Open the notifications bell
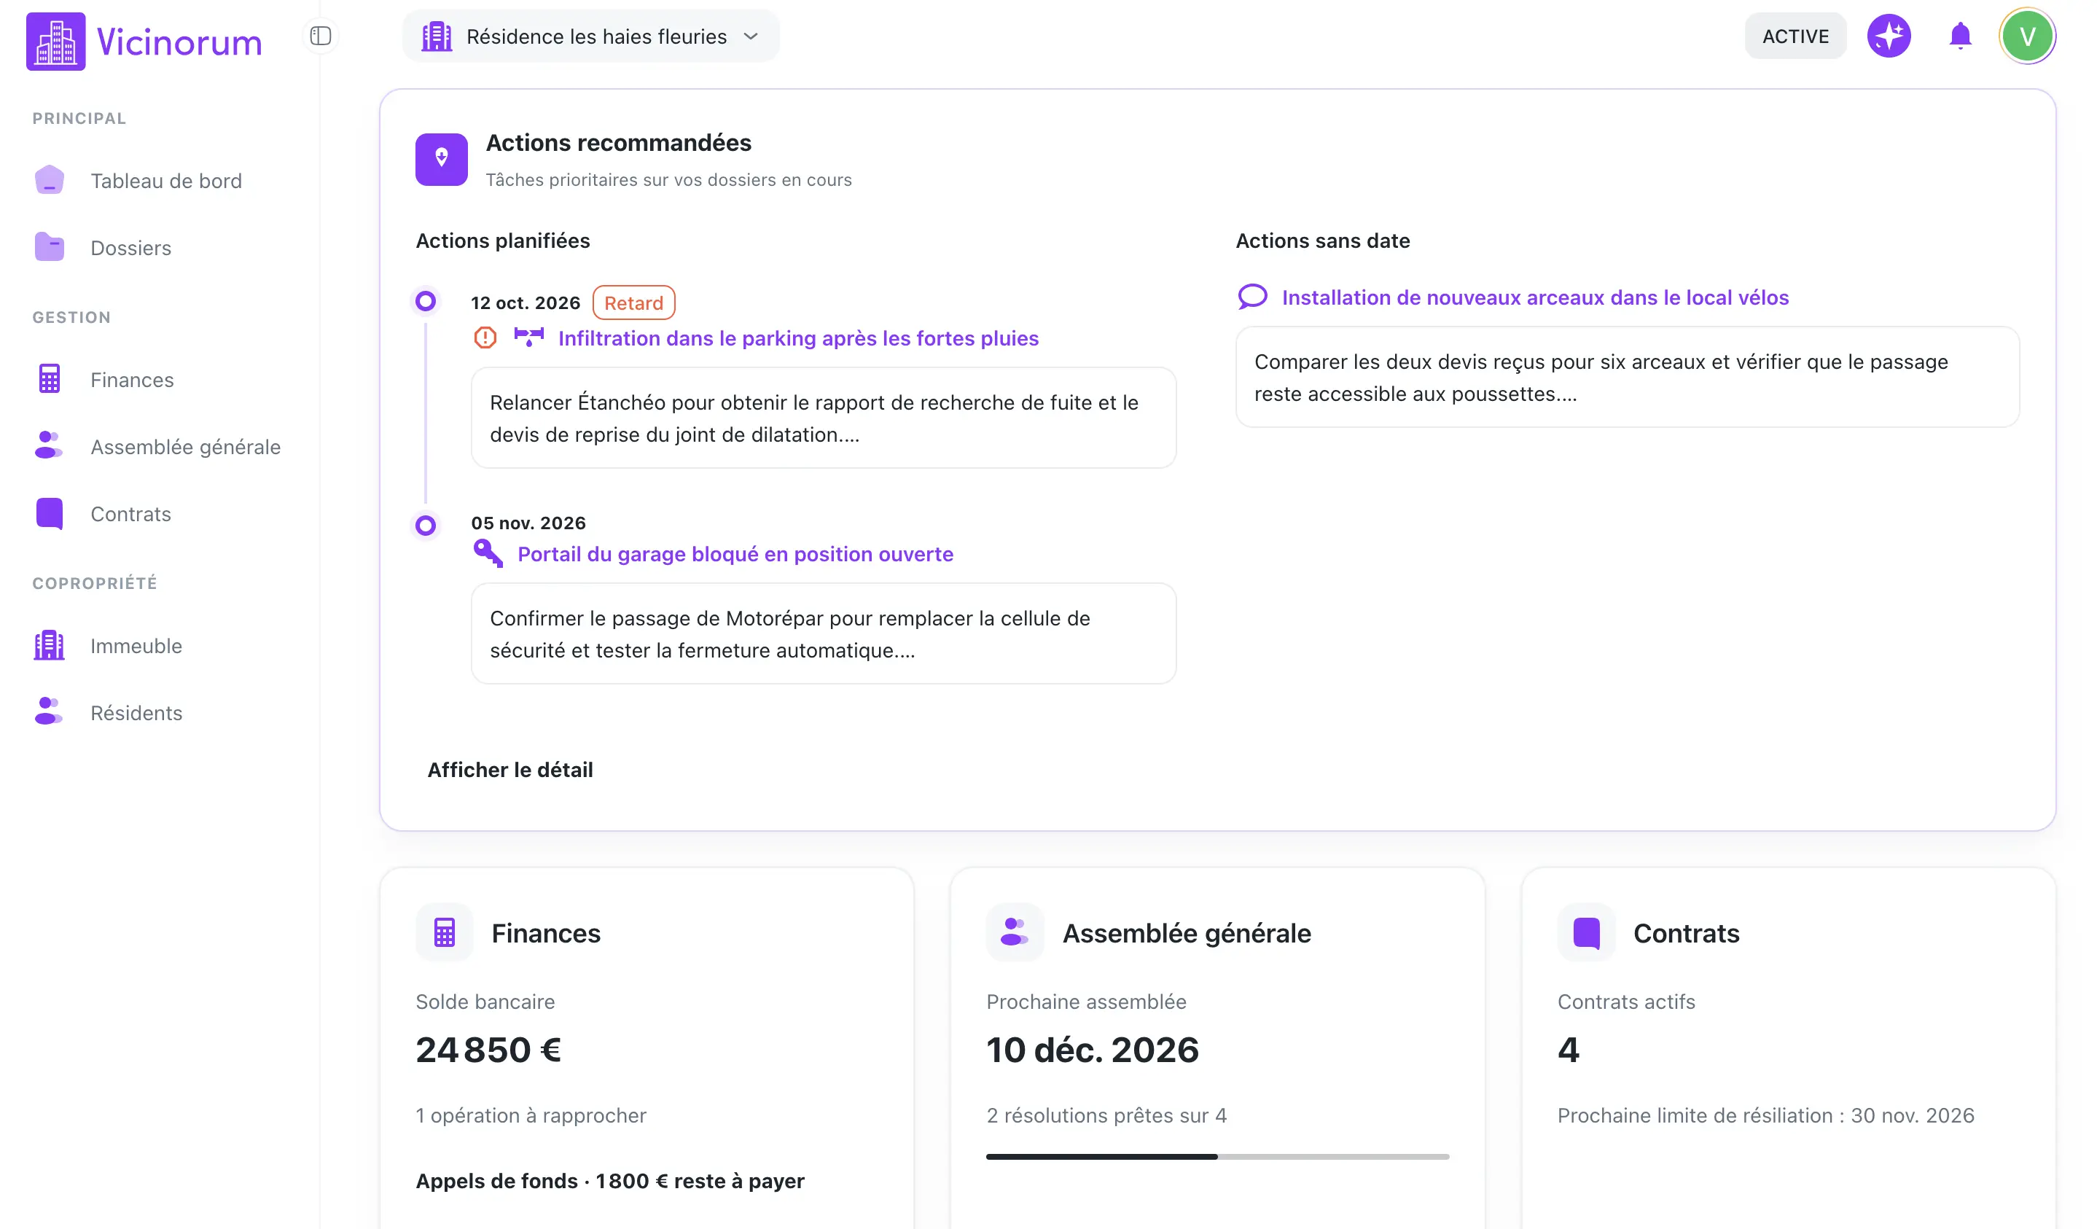Viewport: 2097px width, 1229px height. pyautogui.click(x=1960, y=36)
